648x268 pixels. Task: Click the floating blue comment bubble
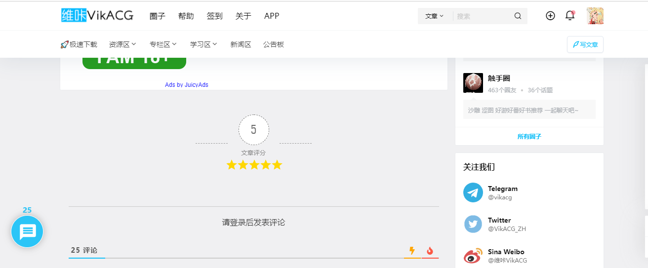pos(27,231)
